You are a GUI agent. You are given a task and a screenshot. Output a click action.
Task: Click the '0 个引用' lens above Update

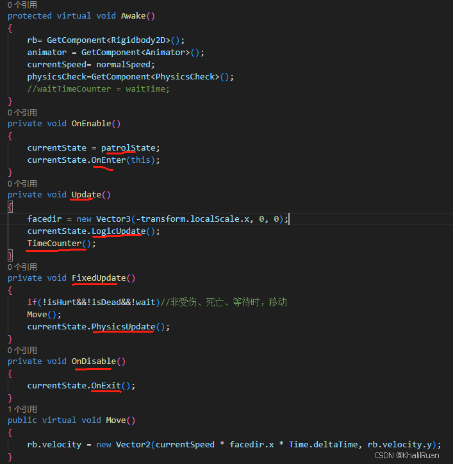click(22, 183)
